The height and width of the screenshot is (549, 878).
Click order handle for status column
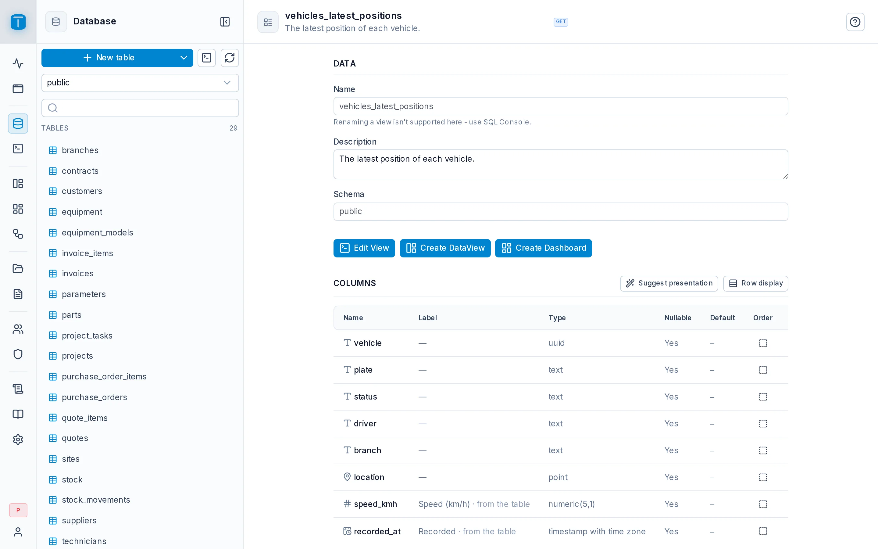pyautogui.click(x=763, y=397)
